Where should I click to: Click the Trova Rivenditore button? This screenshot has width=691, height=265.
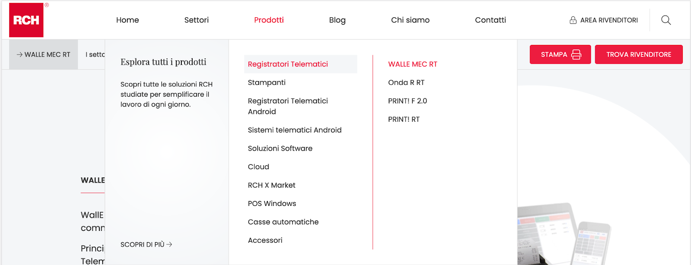[639, 54]
